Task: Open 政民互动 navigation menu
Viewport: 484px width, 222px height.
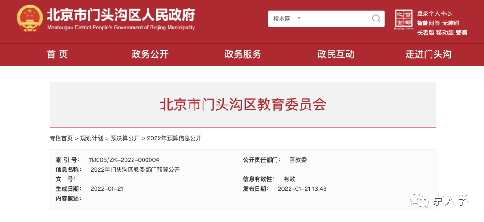Action: (x=336, y=54)
